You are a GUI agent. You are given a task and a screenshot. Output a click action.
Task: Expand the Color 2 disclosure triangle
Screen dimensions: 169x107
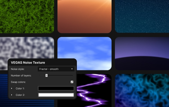click(x=12, y=95)
